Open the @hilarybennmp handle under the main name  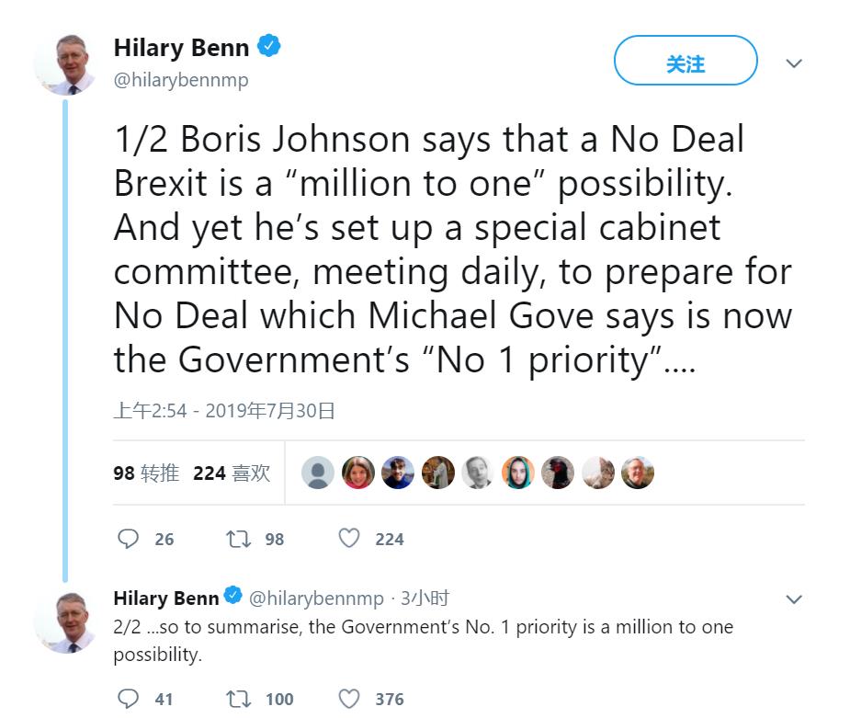[181, 80]
